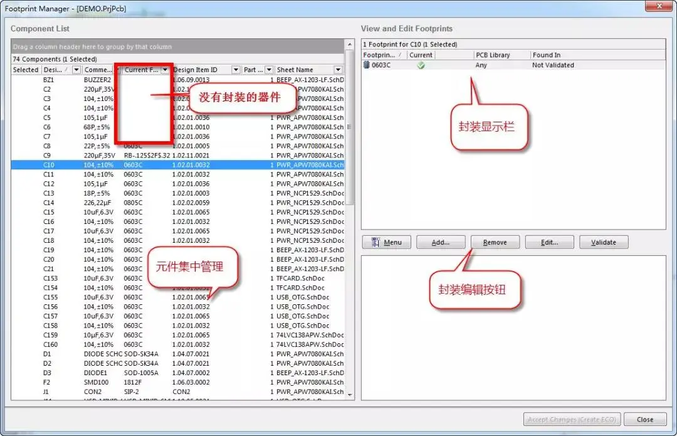Viewport: 677px width, 436px height.
Task: Click the Footprint column header in footprint list
Action: [x=384, y=55]
